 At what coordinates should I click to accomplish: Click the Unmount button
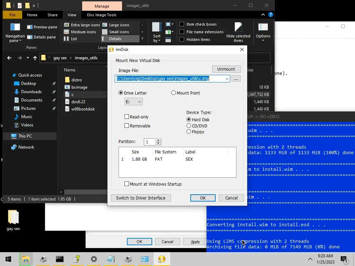point(226,69)
